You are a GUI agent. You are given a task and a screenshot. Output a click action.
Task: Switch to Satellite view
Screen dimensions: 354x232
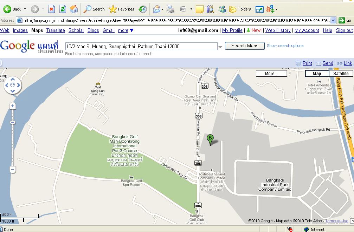(x=341, y=74)
